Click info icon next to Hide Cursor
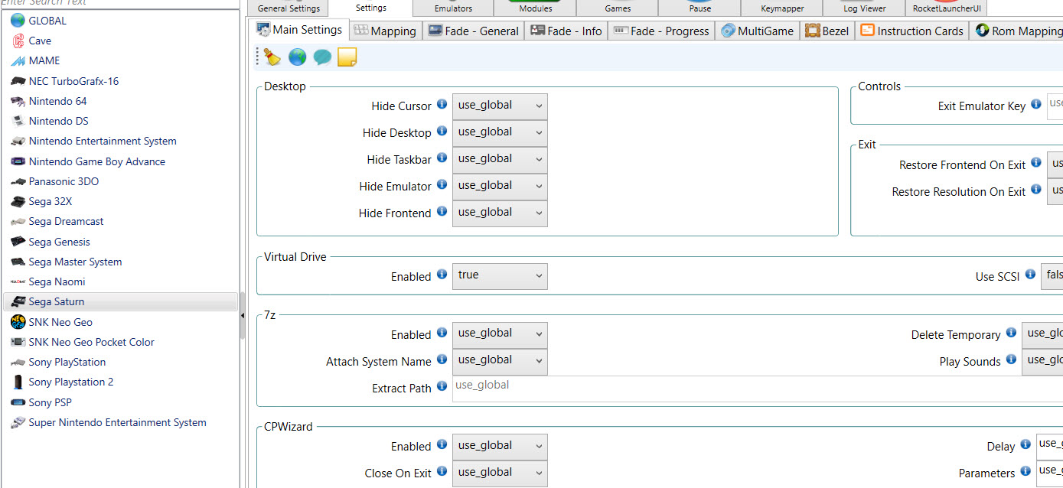Screen dimensions: 1063x488 pos(442,105)
